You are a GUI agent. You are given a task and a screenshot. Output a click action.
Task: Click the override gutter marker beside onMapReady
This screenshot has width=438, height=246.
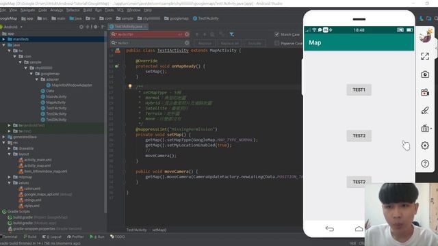[x=117, y=66]
